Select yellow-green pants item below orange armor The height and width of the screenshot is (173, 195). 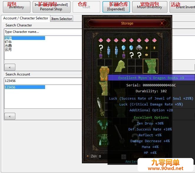[x=103, y=88]
